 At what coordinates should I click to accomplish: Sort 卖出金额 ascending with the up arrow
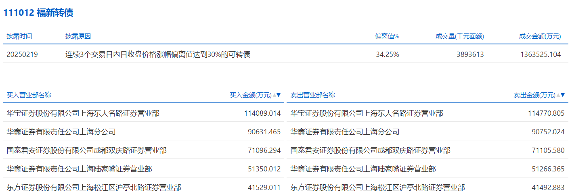pyautogui.click(x=558, y=95)
